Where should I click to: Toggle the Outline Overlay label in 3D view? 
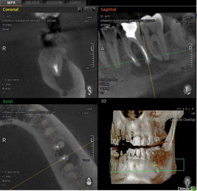coord(183,119)
